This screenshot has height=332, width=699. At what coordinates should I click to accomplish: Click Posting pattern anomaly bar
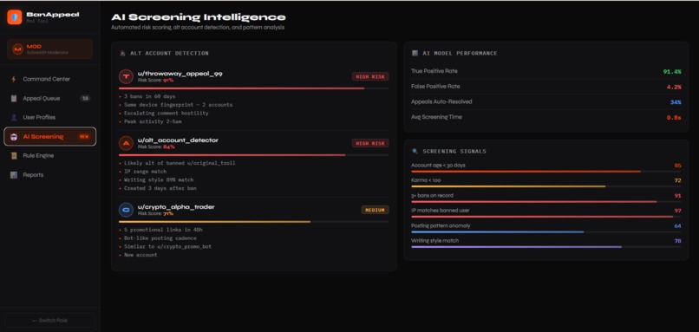point(546,231)
